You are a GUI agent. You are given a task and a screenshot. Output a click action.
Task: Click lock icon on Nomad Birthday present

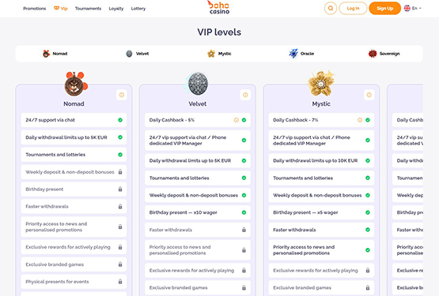pos(120,189)
